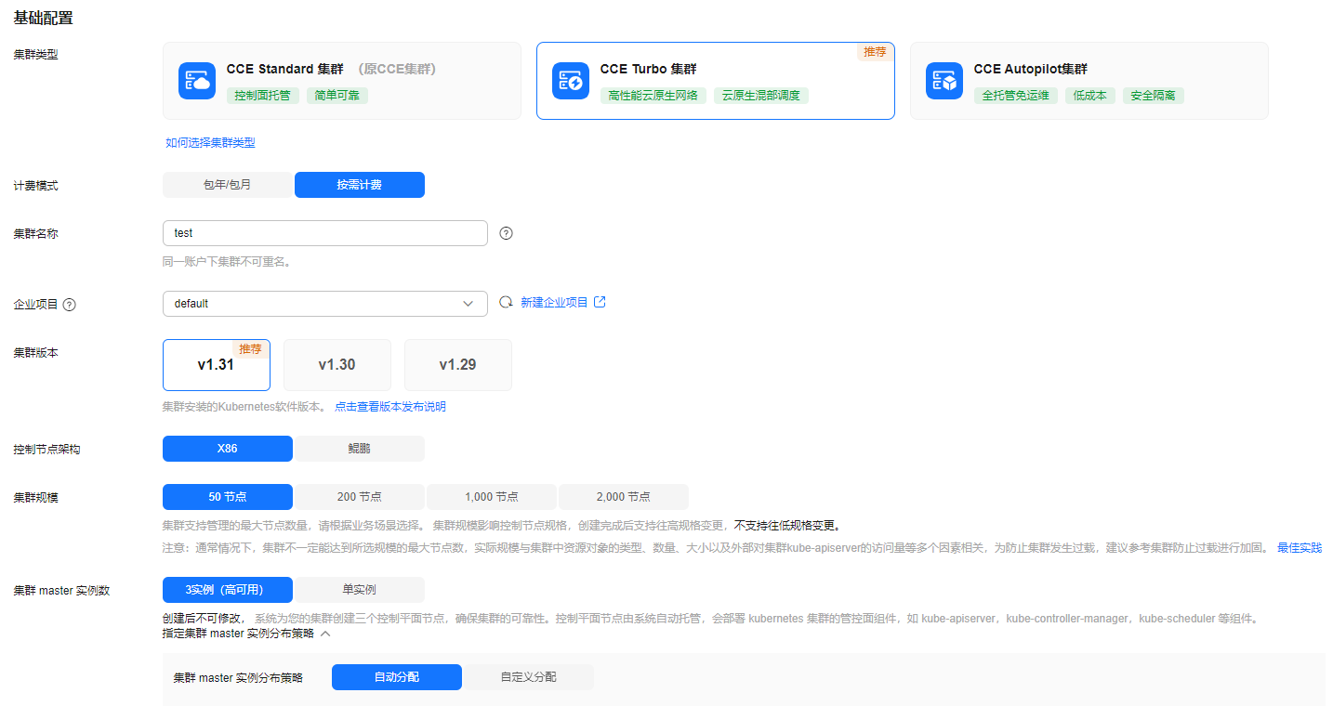Click the help icon beside cluster name field
The image size is (1333, 706).
click(506, 233)
